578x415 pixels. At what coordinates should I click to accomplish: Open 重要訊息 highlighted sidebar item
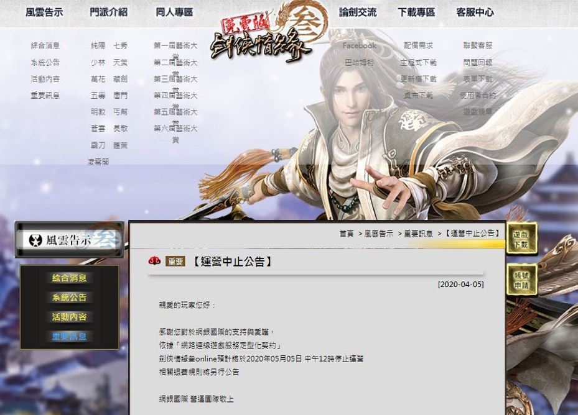[x=69, y=336]
